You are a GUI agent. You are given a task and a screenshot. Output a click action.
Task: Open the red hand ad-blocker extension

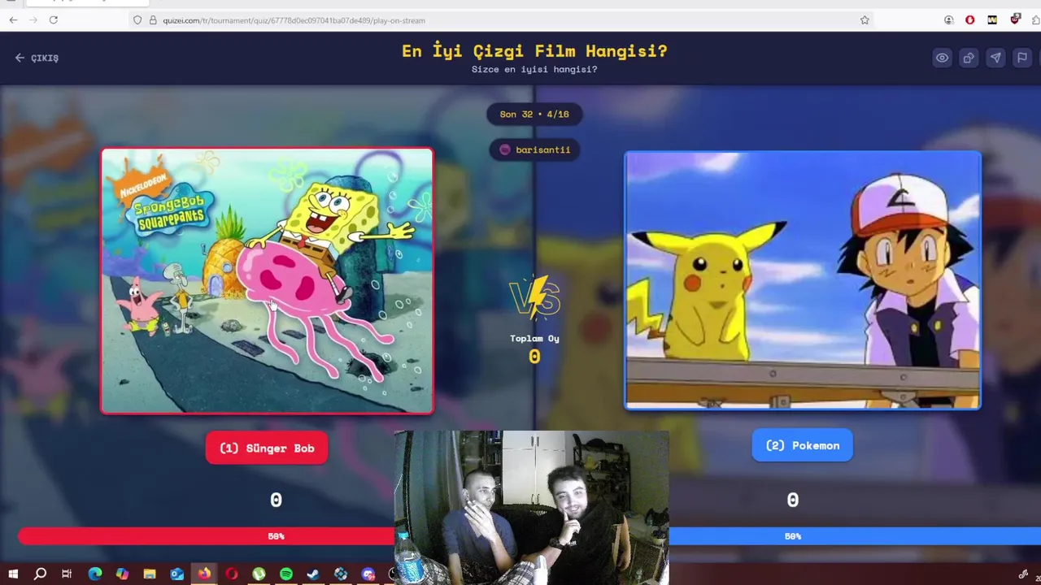click(970, 20)
